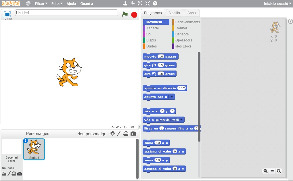Paint a new sprite with brush icon

(119, 134)
